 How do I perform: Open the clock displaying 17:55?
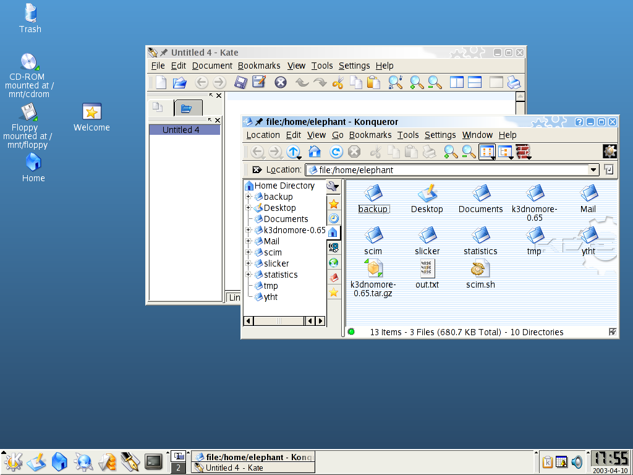pyautogui.click(x=610, y=459)
